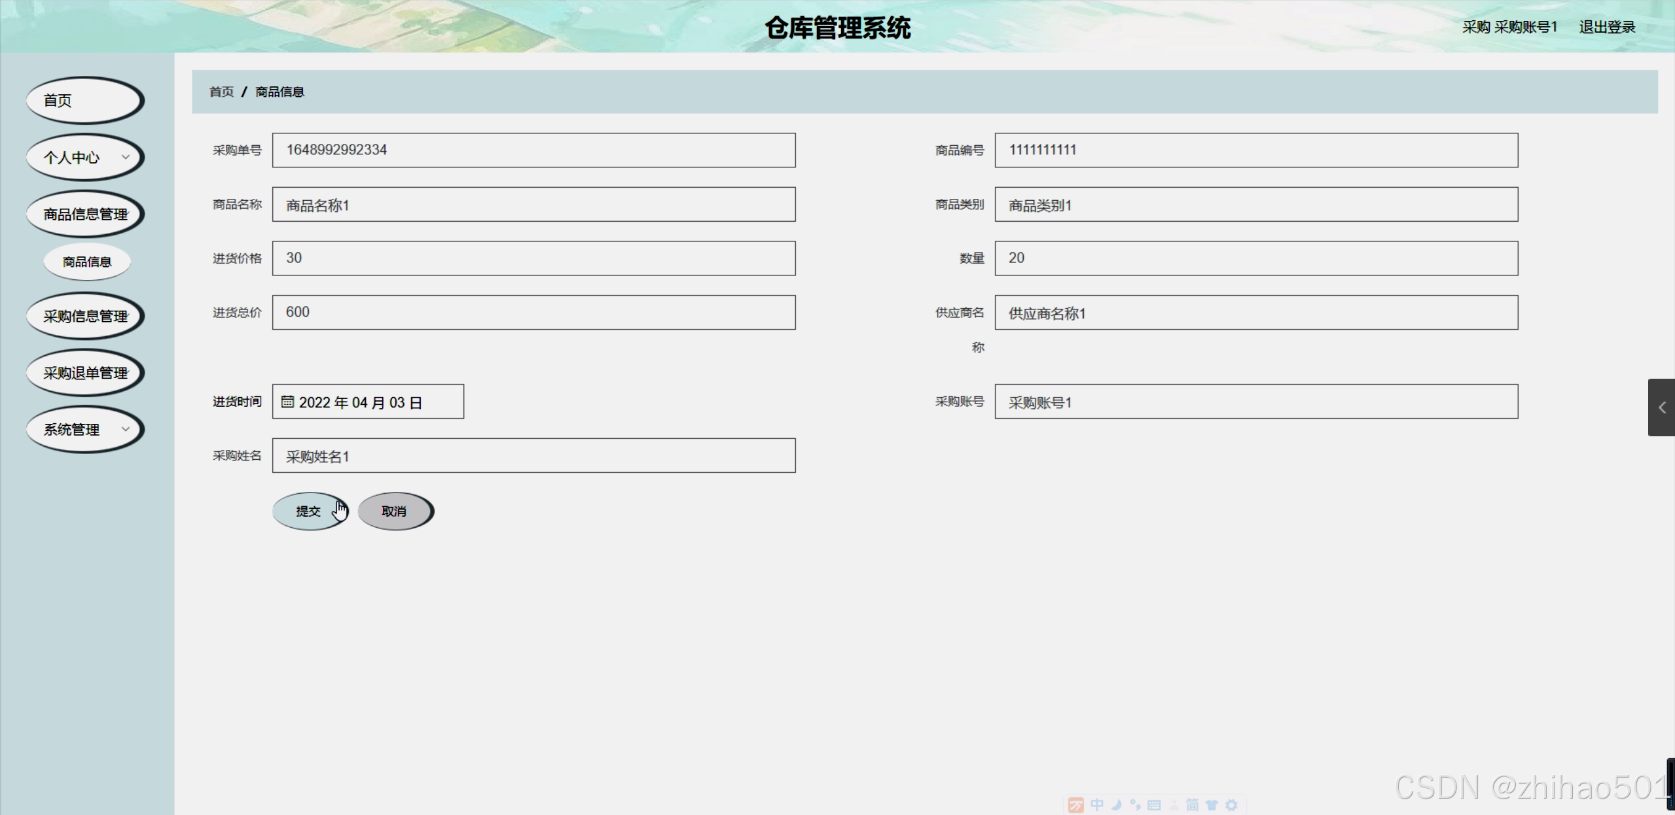Click the IME soft keyboard icon
The height and width of the screenshot is (815, 1675).
[1154, 805]
